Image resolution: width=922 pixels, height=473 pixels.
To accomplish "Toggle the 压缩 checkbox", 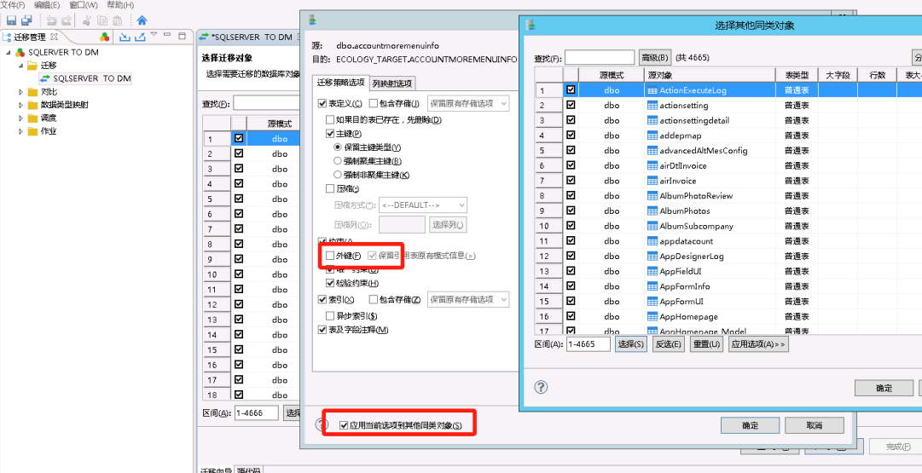I will (x=330, y=188).
